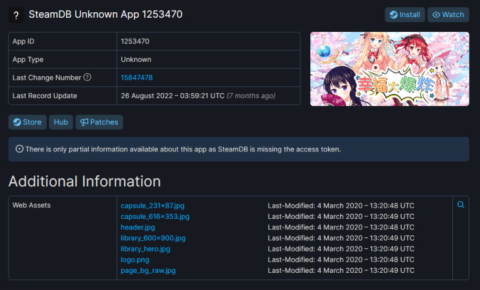This screenshot has height=290, width=480.
Task: Open the Store page button
Action: pos(27,122)
